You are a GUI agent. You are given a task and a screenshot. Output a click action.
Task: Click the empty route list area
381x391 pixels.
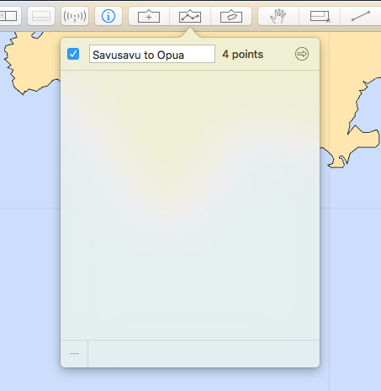tap(190, 205)
